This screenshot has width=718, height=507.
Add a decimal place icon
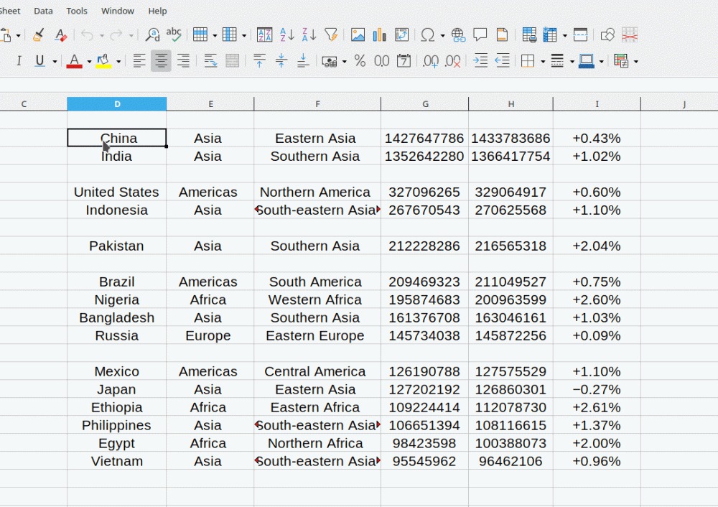(430, 61)
